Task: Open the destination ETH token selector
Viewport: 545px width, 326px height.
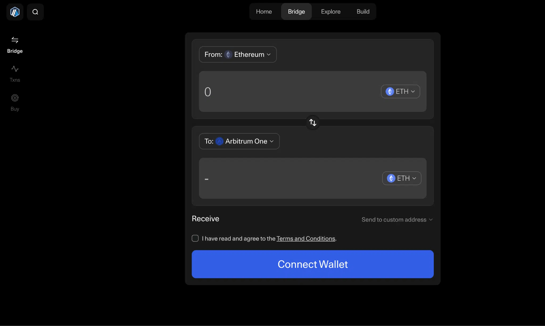Action: coord(402,178)
